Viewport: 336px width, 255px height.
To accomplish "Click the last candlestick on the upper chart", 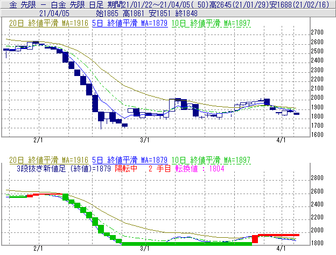I will pos(296,114).
